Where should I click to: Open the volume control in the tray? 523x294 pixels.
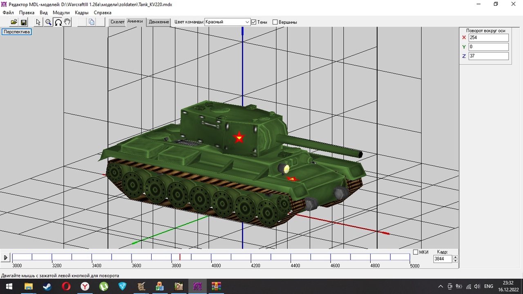[477, 286]
